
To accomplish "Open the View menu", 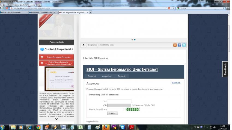I will click(10, 5).
